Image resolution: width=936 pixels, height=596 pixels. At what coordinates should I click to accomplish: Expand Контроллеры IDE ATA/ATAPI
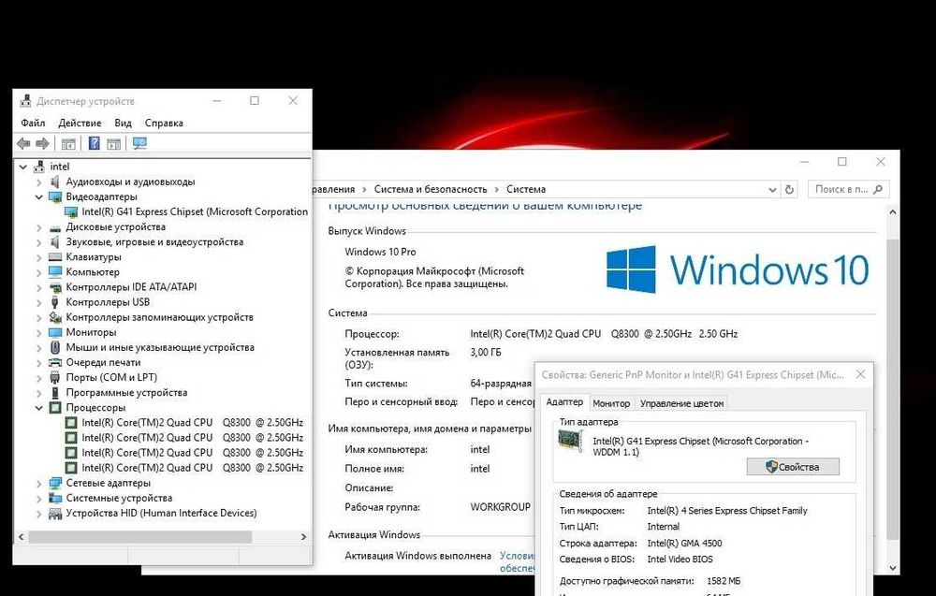tap(38, 287)
